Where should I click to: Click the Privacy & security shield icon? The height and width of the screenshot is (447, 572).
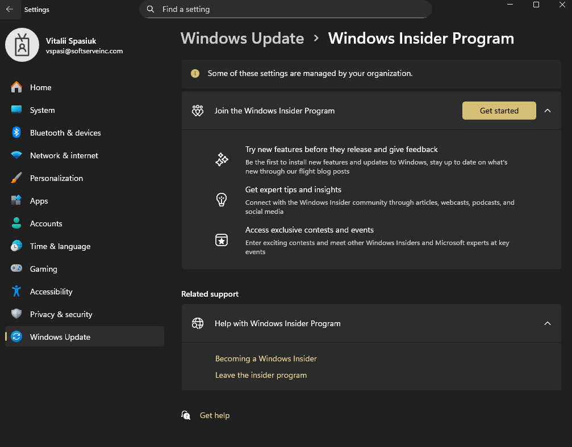(16, 314)
